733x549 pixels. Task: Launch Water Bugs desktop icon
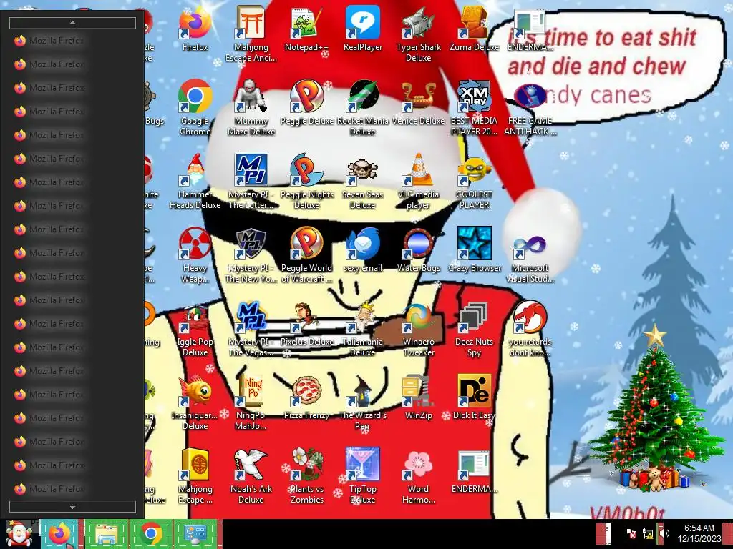pos(418,250)
